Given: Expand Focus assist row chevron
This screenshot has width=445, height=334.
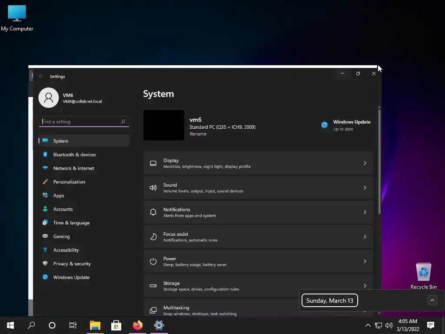Looking at the screenshot, I should click(365, 237).
